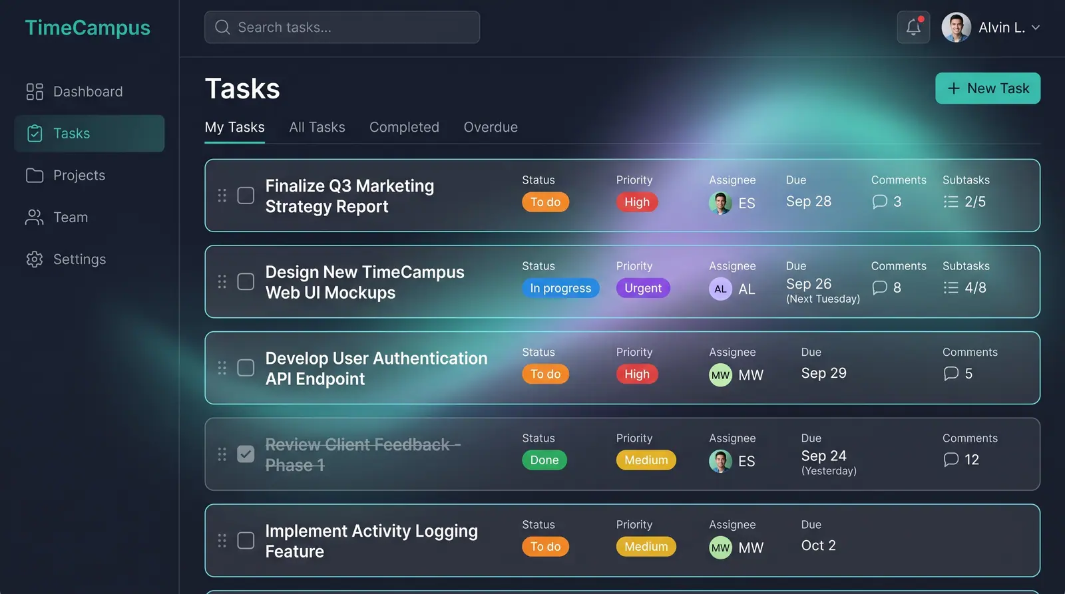
Task: Open comments bubble on Finalize Q3 Marketing task
Action: coord(880,202)
